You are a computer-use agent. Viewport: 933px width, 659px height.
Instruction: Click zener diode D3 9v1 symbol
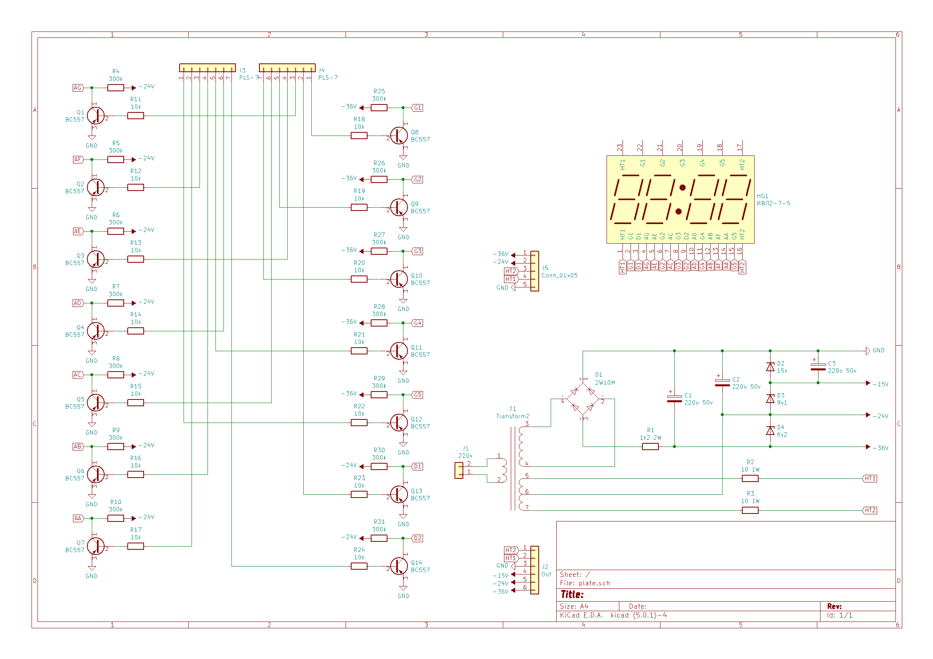[770, 399]
